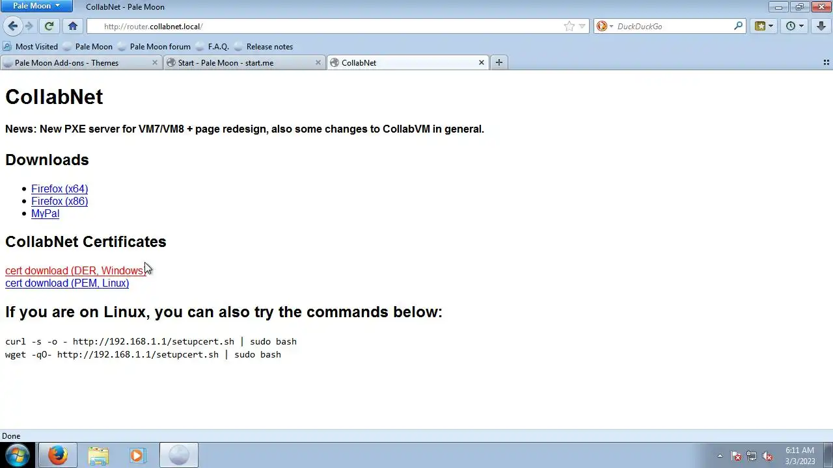Click the muted volume tray icon
Screen dimensions: 833x468
[767, 456]
